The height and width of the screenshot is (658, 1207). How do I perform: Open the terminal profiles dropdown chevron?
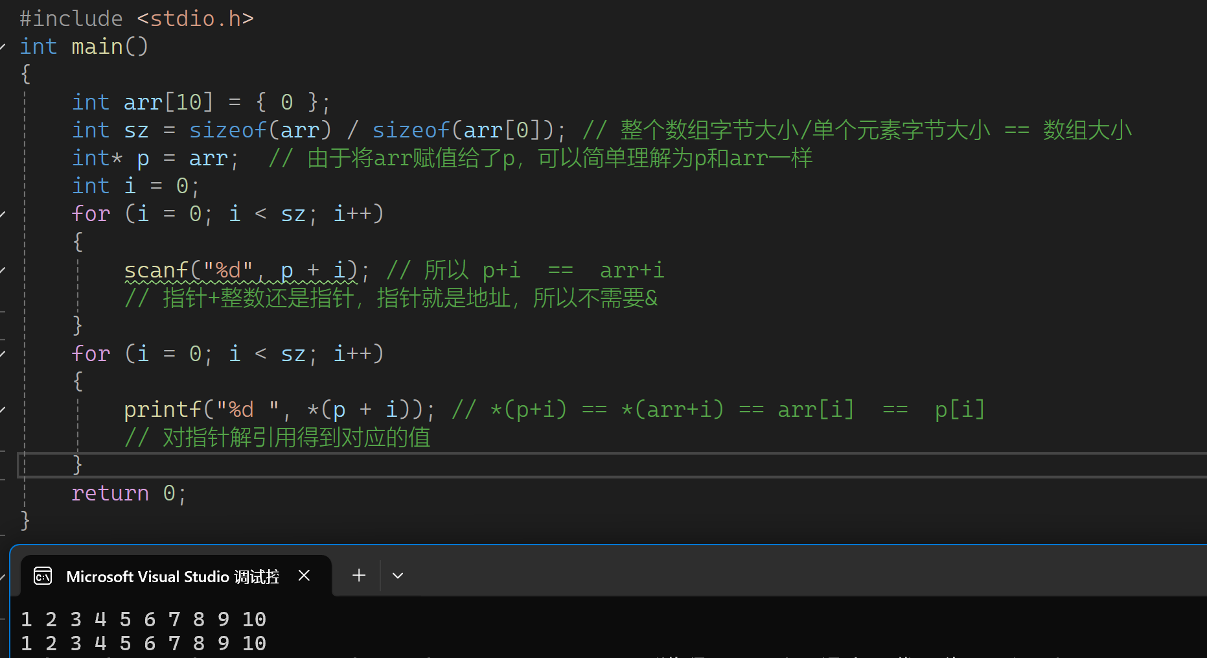click(397, 576)
